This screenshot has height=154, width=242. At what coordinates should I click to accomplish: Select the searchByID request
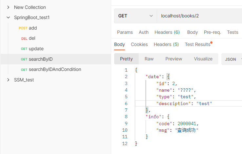pos(40,59)
